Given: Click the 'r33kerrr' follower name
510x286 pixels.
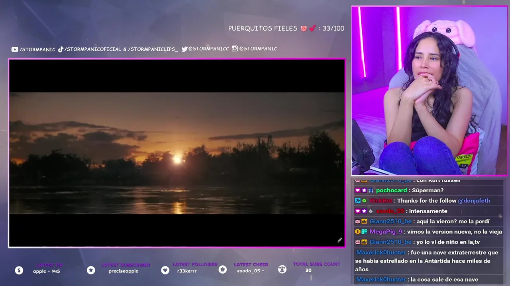Looking at the screenshot, I should (x=187, y=271).
